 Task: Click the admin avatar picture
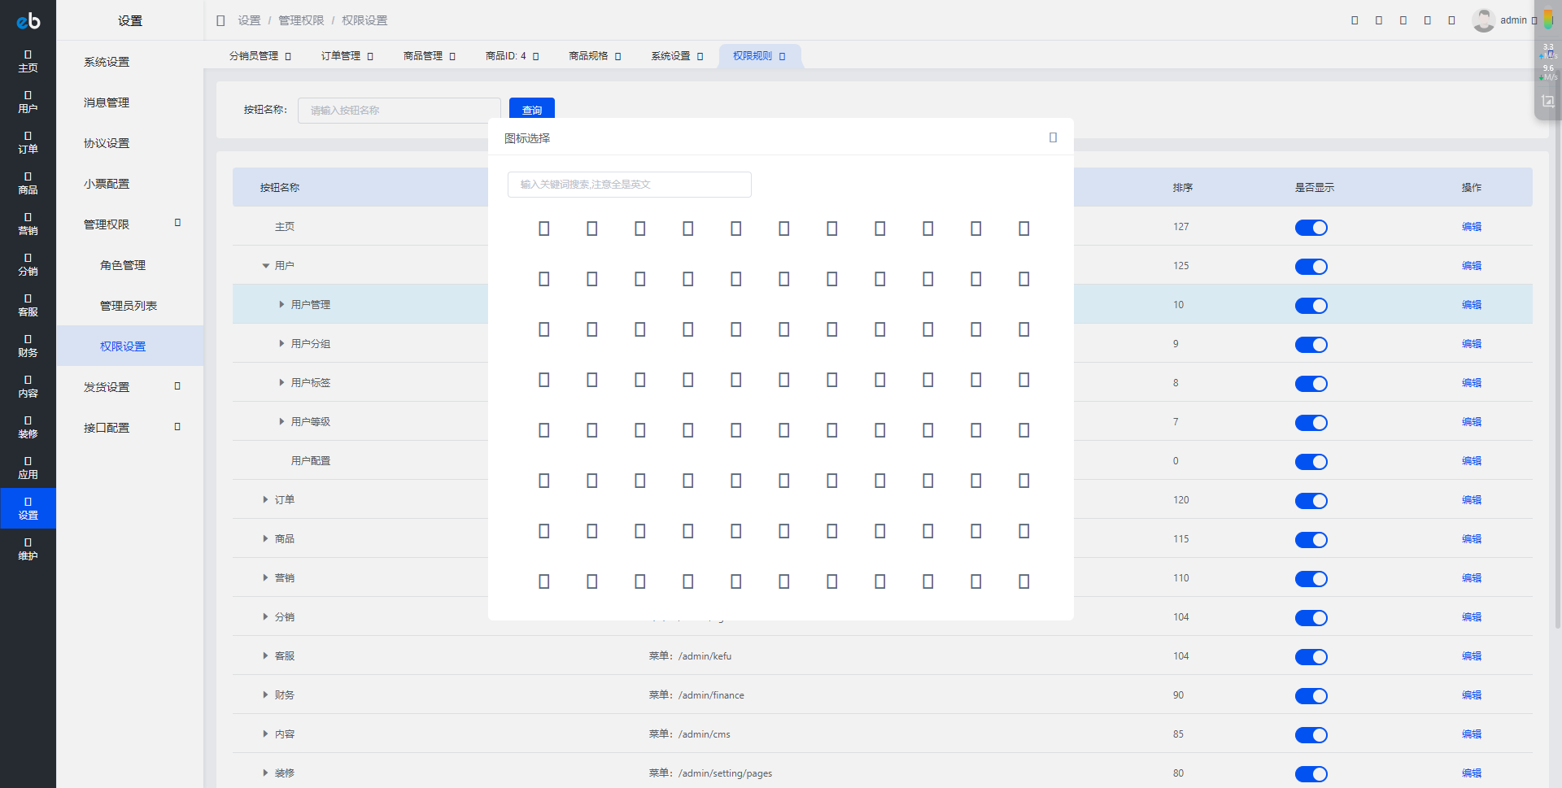[1483, 20]
